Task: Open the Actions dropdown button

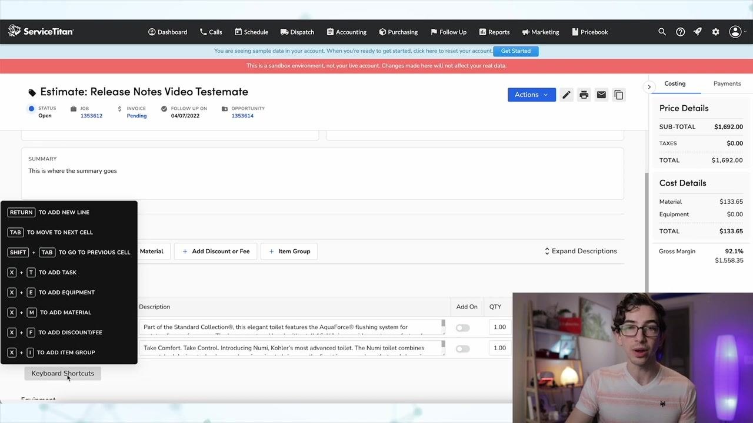Action: pyautogui.click(x=531, y=95)
